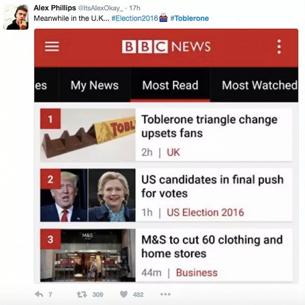Like the tweet with the heart icon

click(124, 294)
